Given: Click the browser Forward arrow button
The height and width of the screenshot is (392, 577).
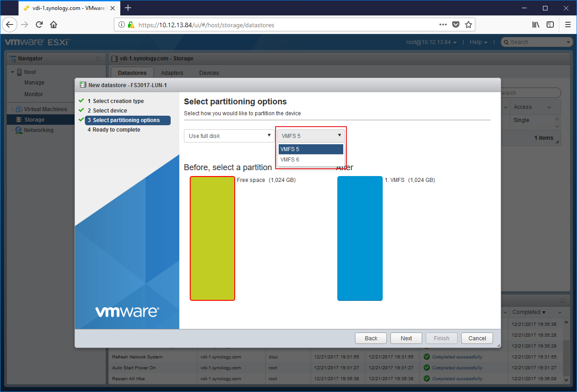Looking at the screenshot, I should tap(25, 24).
